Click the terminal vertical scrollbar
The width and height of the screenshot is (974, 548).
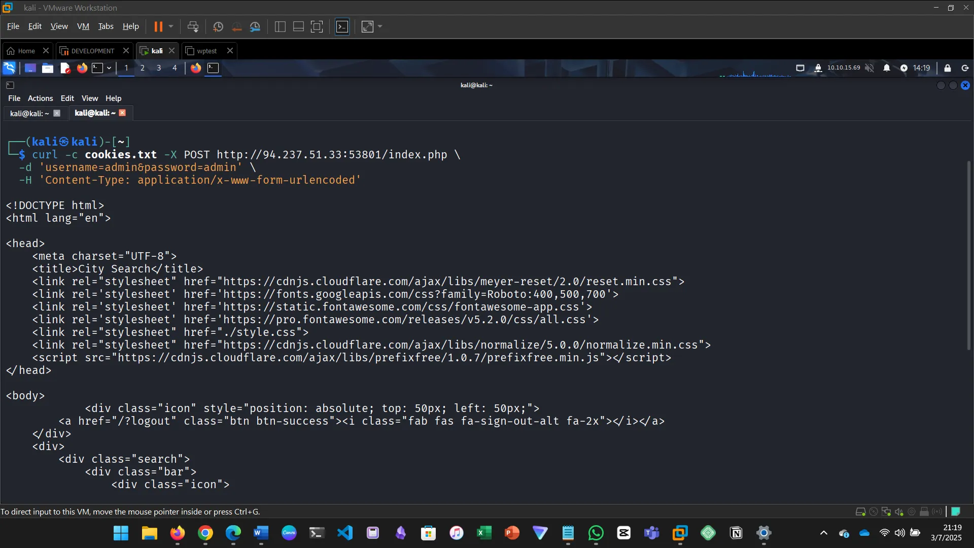coord(968,254)
